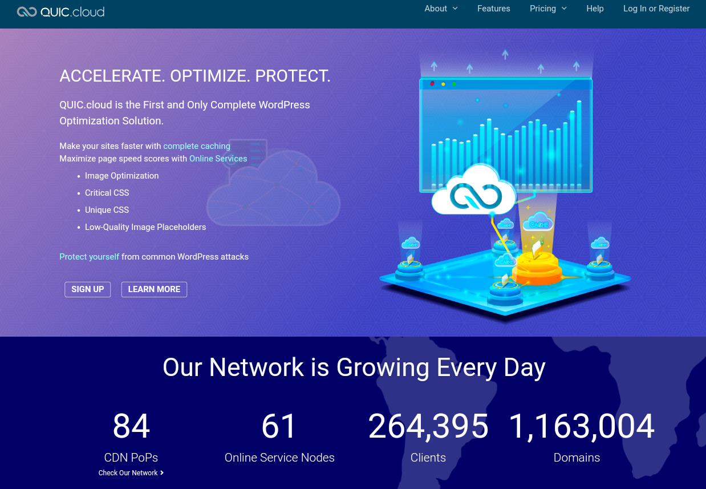Click the 264,395 clients number
The width and height of the screenshot is (706, 489).
(428, 426)
